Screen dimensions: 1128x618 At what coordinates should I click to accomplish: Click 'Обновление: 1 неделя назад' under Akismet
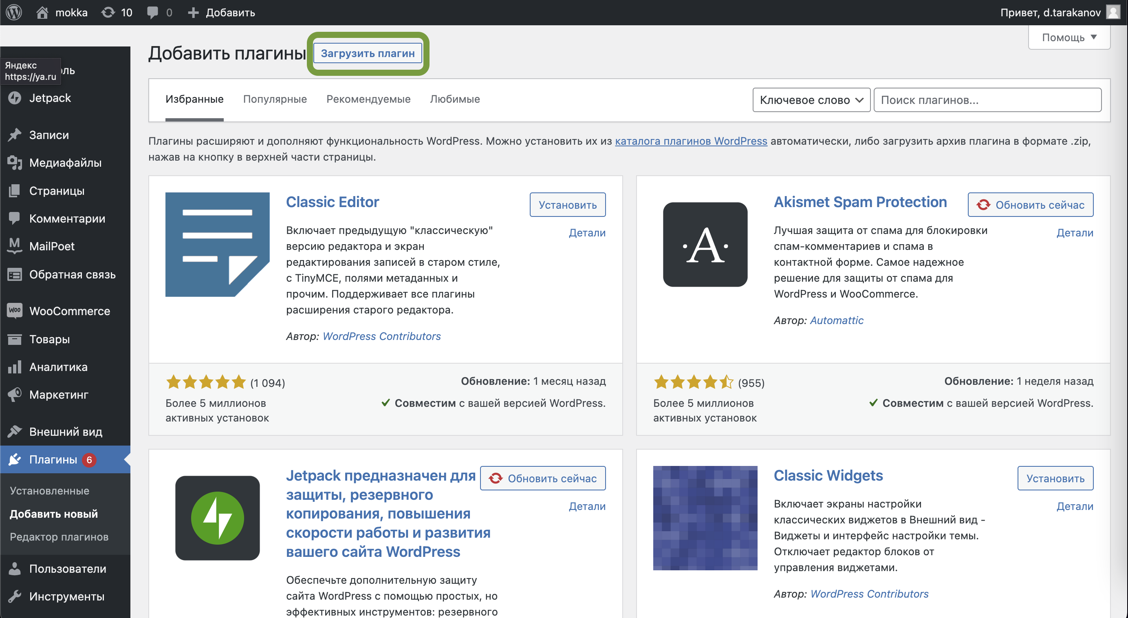1018,381
